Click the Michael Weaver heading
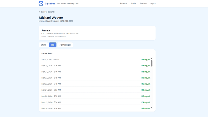This screenshot has height=117, width=208. [x=51, y=18]
